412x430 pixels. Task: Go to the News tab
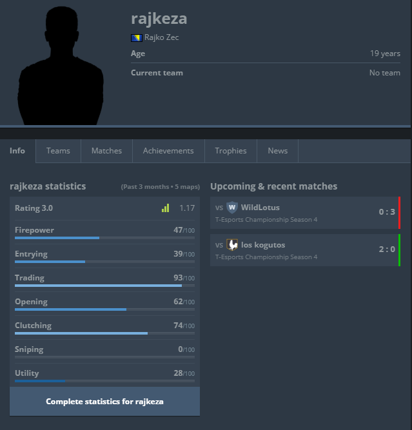278,151
